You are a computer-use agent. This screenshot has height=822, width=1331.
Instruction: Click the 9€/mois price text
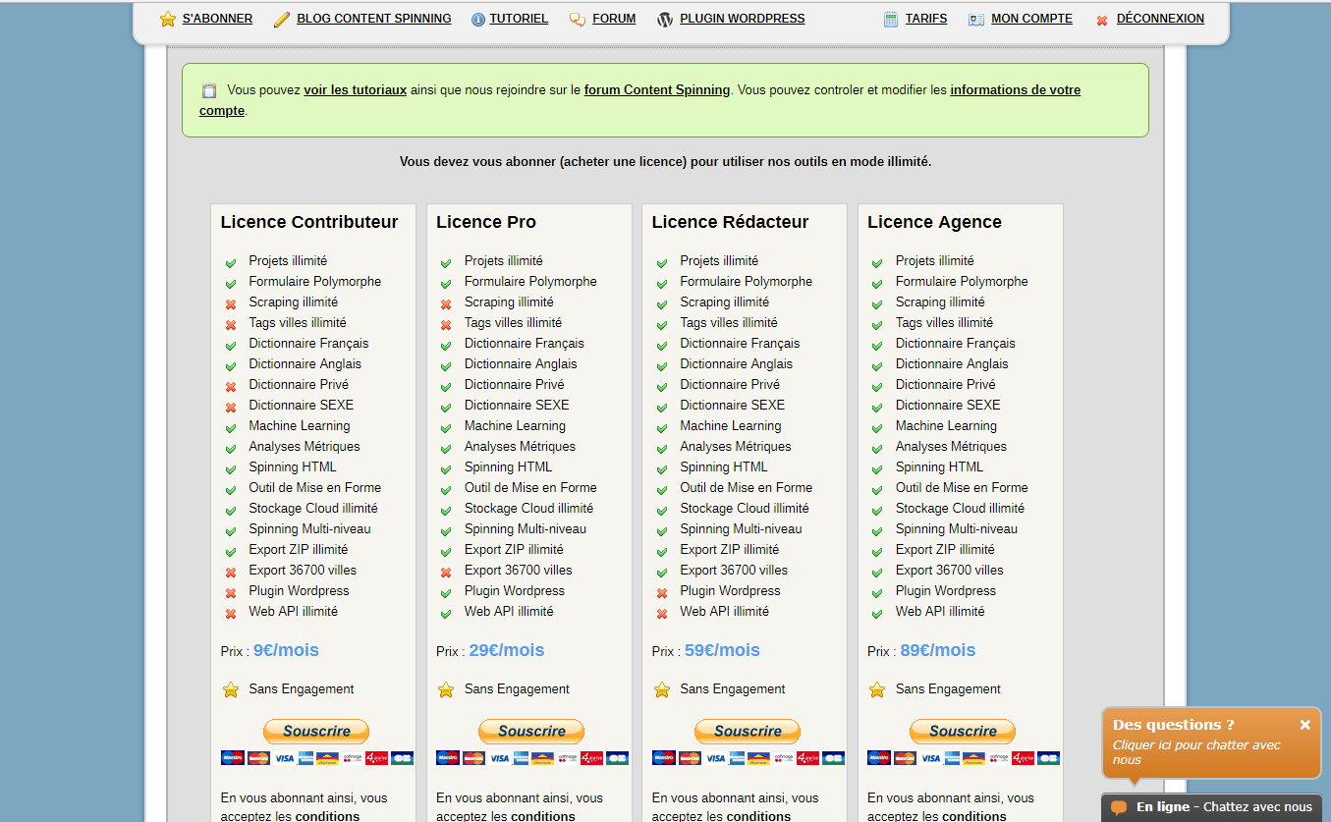point(286,650)
